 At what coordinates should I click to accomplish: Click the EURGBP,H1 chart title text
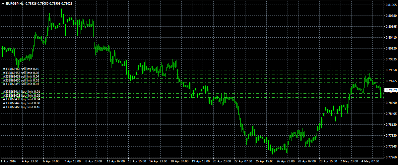[x=14, y=3]
